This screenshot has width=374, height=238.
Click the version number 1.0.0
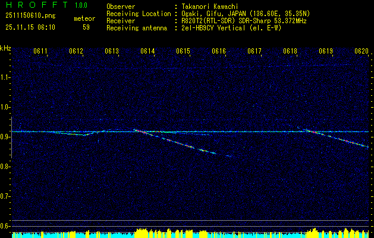pos(81,5)
